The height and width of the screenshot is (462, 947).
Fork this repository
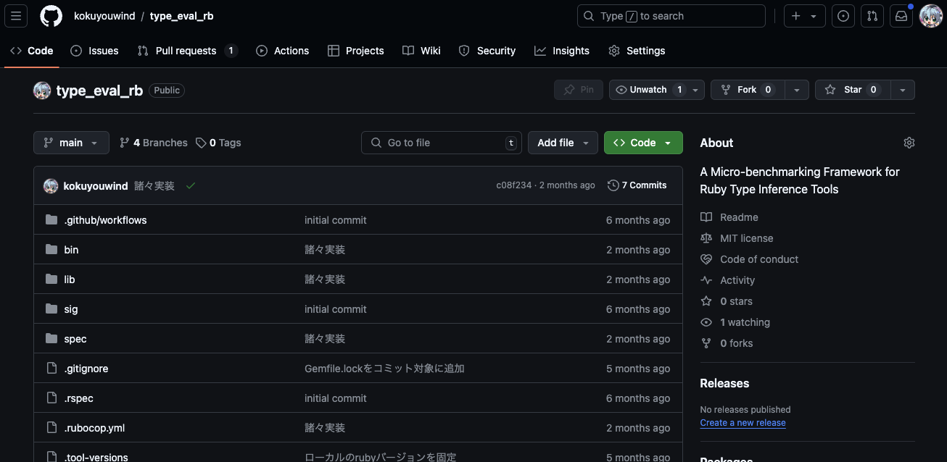[747, 90]
